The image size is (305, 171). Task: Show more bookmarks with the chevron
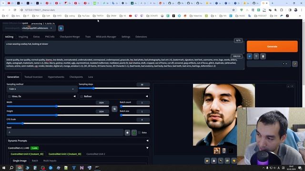(300, 16)
